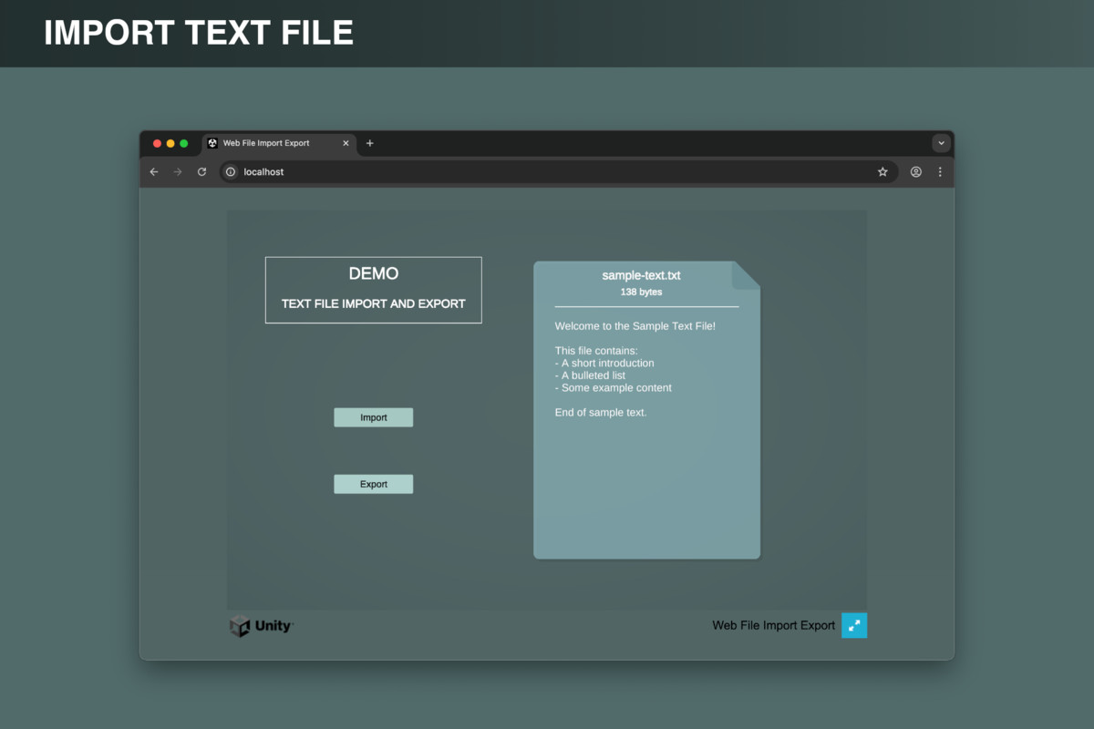1094x729 pixels.
Task: Click the browser profile avatar icon
Action: 915,171
